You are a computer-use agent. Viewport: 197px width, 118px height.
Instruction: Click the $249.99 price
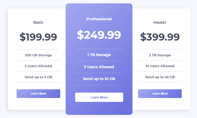pyautogui.click(x=99, y=35)
